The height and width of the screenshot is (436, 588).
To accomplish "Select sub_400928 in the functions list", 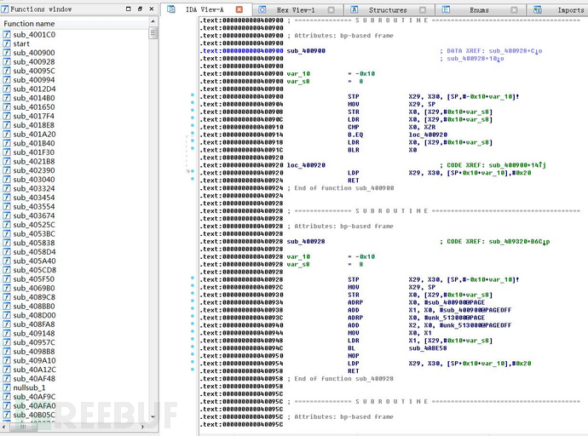I will point(34,61).
